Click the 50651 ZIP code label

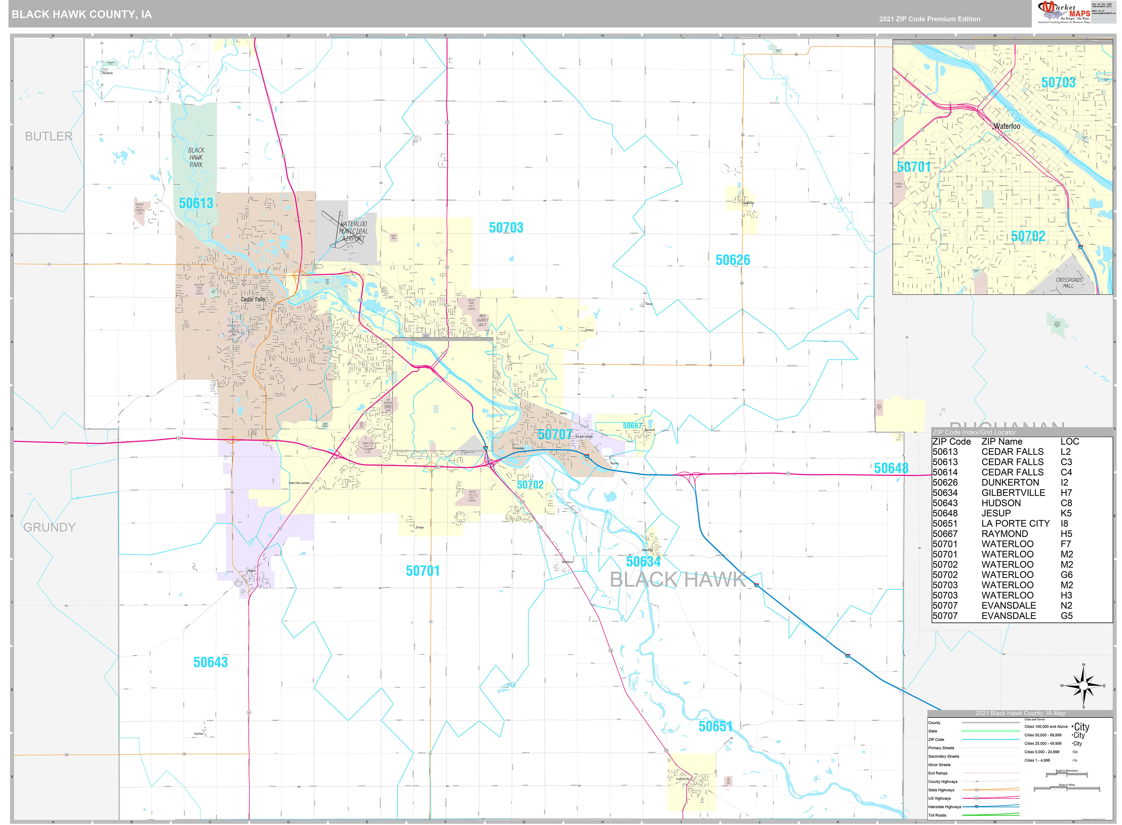pos(715,726)
